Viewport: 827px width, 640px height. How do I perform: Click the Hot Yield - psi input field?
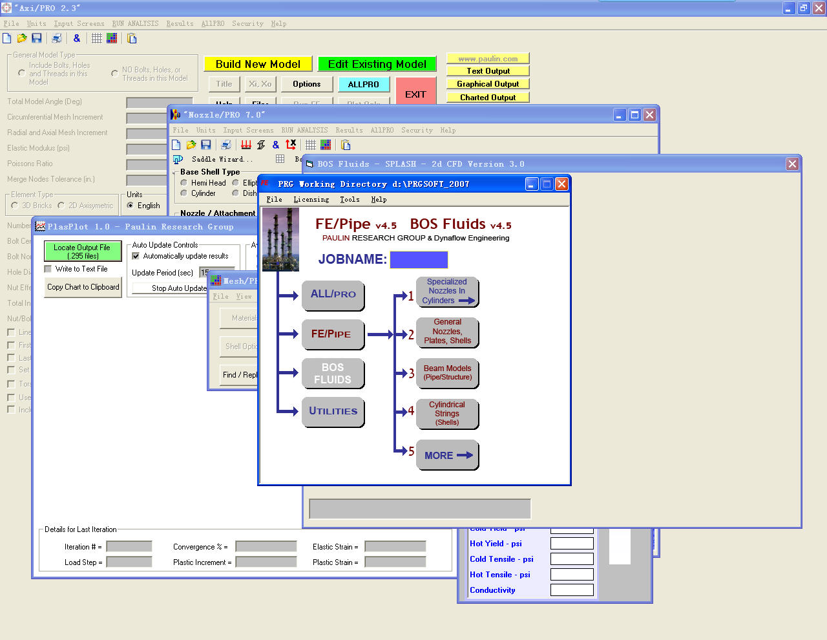click(572, 544)
